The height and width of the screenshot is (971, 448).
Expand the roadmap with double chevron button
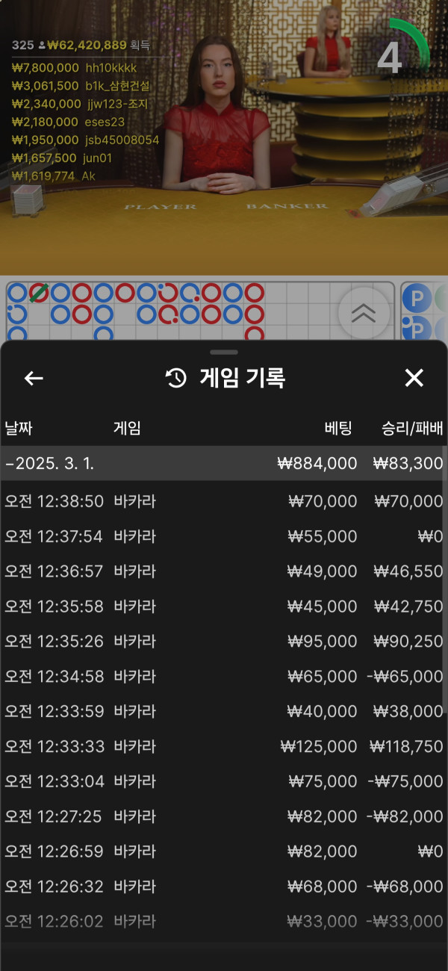click(364, 314)
